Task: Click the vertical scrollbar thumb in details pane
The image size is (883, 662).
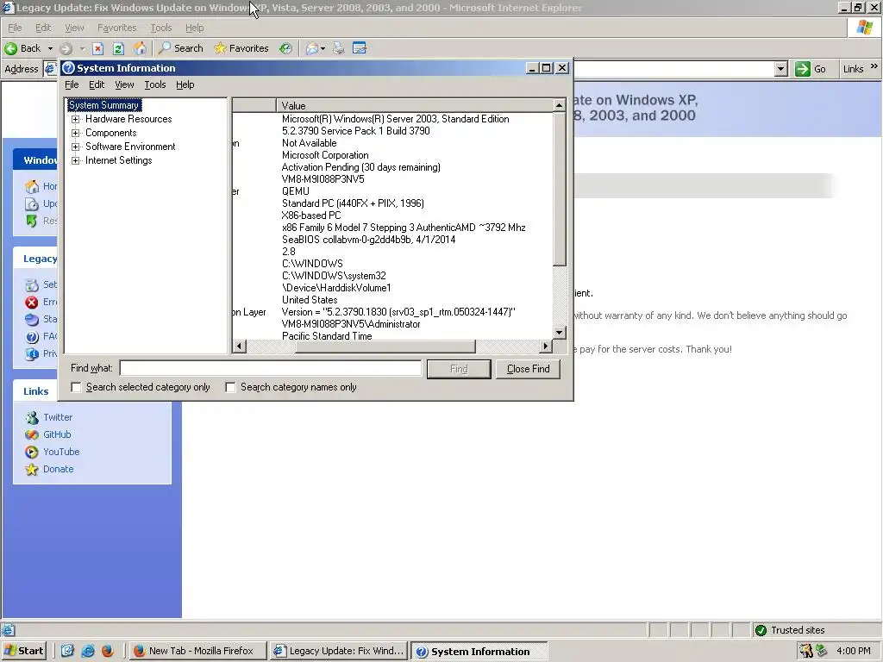Action: (559, 189)
